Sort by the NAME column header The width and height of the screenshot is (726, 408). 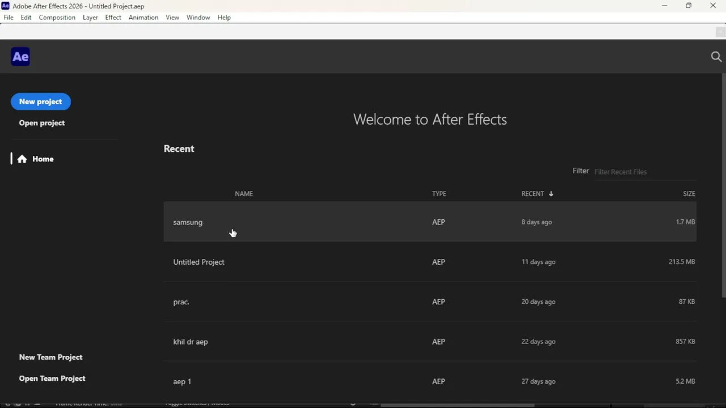(244, 194)
